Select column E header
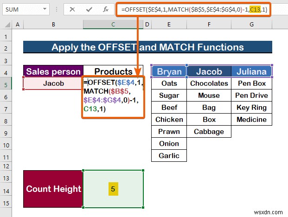 click(169, 25)
